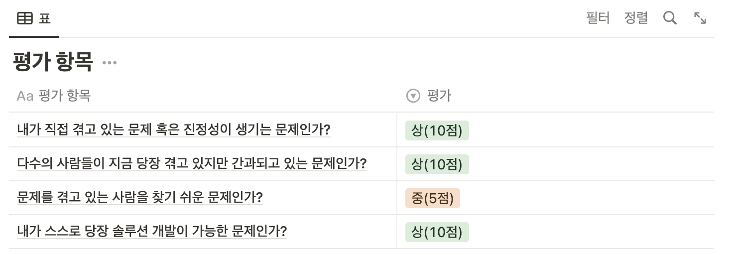Switch to the 표 view tab
734x255 pixels.
pos(34,19)
